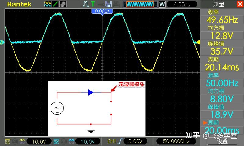Select the CH1 频率 49.65Hz measurement
Image resolution: width=244 pixels, height=146 pixels.
click(222, 16)
